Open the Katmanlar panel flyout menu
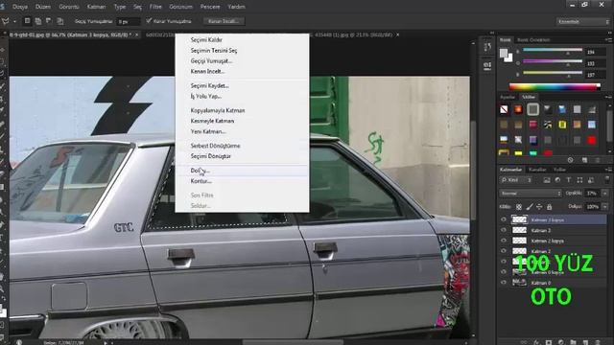Viewport: 614px width, 345px height. [x=608, y=170]
